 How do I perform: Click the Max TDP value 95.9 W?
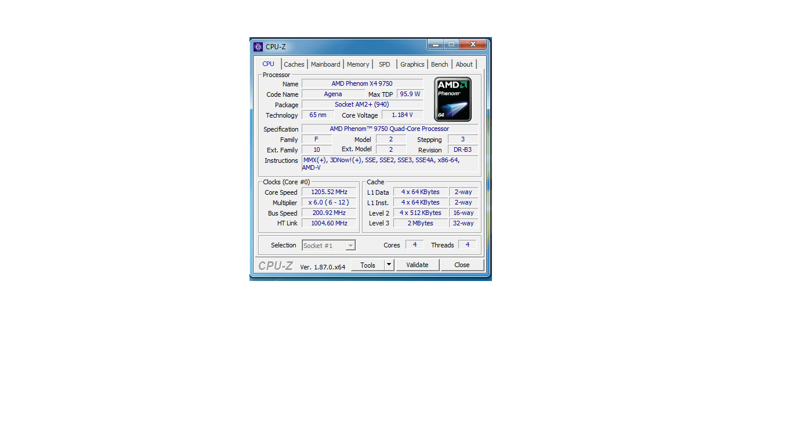tap(410, 94)
